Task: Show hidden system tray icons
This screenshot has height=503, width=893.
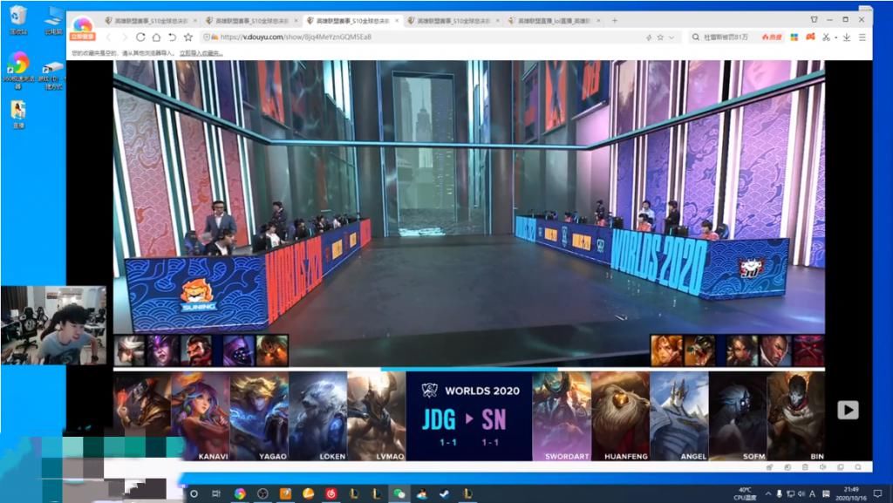Action: click(x=768, y=493)
